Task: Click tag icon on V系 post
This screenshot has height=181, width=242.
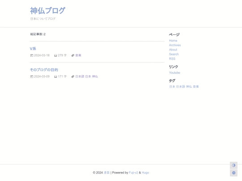Action: click(73, 55)
